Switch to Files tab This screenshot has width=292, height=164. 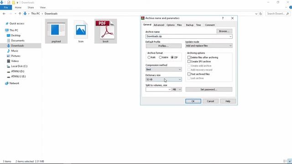tap(179, 25)
